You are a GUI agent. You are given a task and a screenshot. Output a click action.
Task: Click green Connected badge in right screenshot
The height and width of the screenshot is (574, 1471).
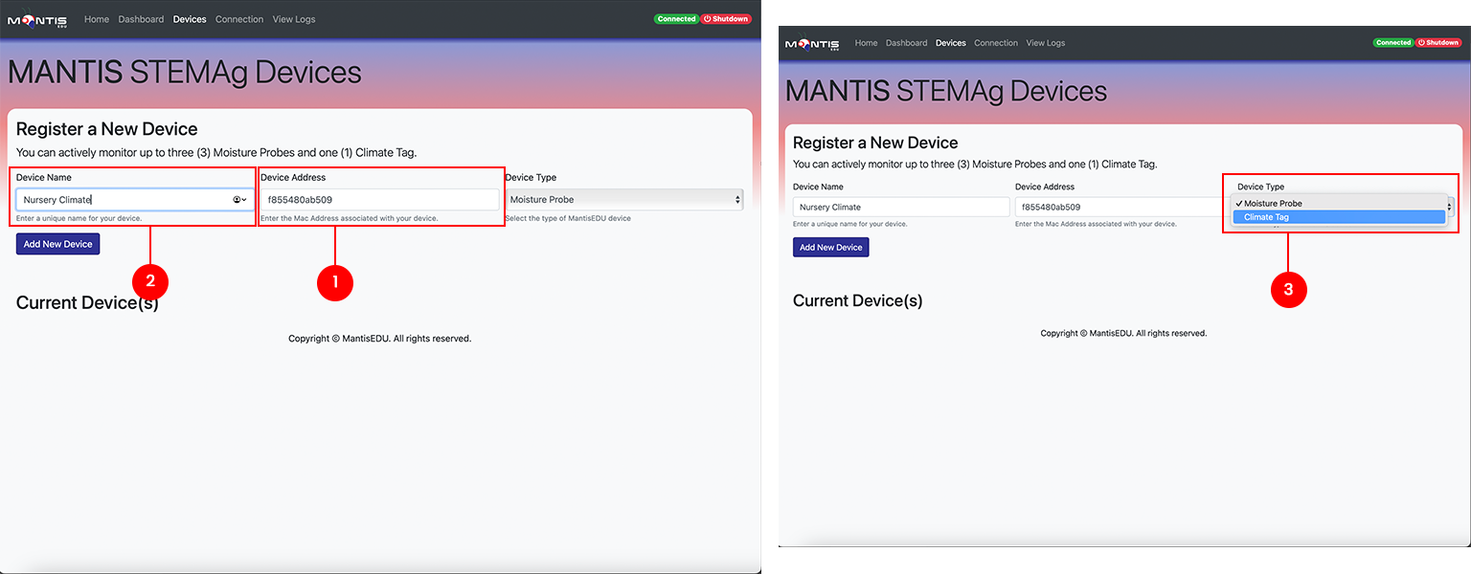click(1392, 43)
